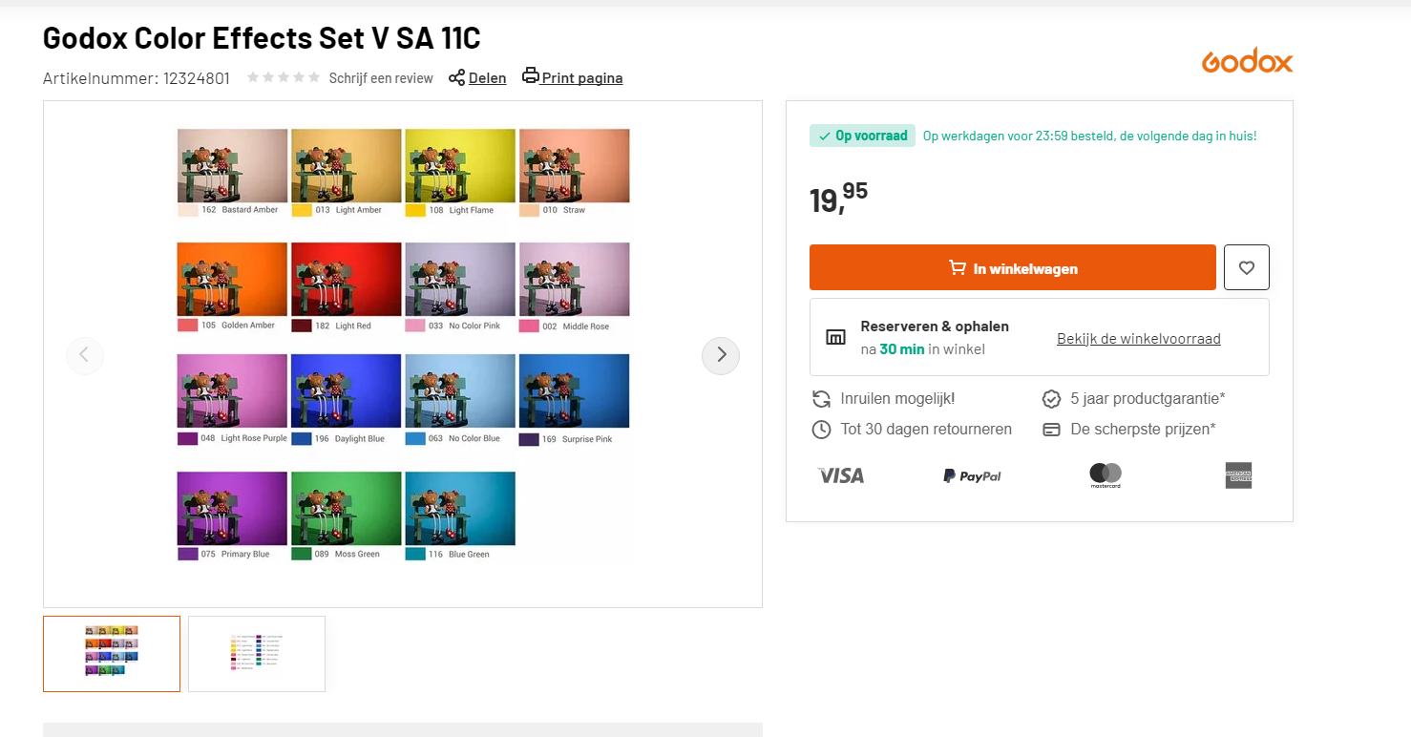The width and height of the screenshot is (1411, 737).
Task: Add product to cart with In winkelwagen
Action: (x=1012, y=268)
